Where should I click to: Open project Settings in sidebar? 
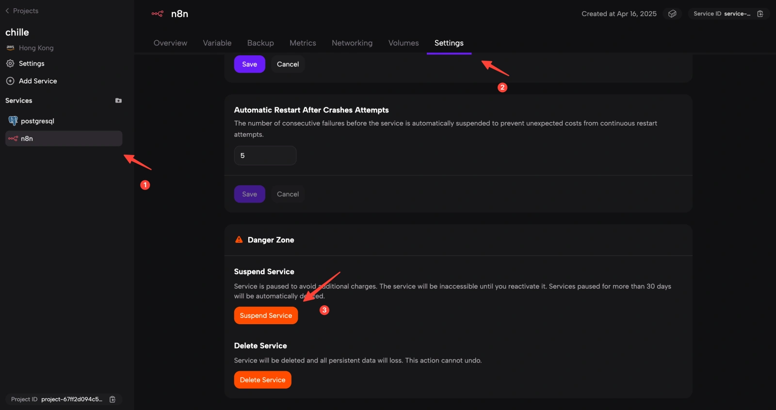click(32, 63)
